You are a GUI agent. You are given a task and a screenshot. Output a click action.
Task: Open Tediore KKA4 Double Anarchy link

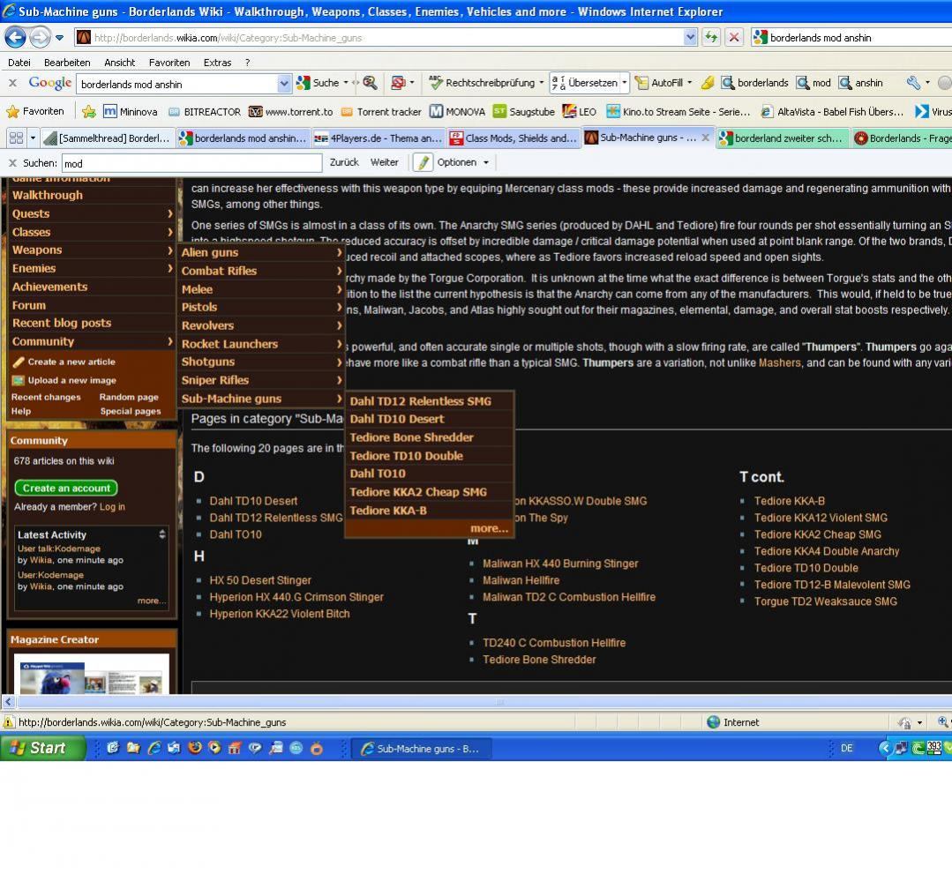pos(827,551)
